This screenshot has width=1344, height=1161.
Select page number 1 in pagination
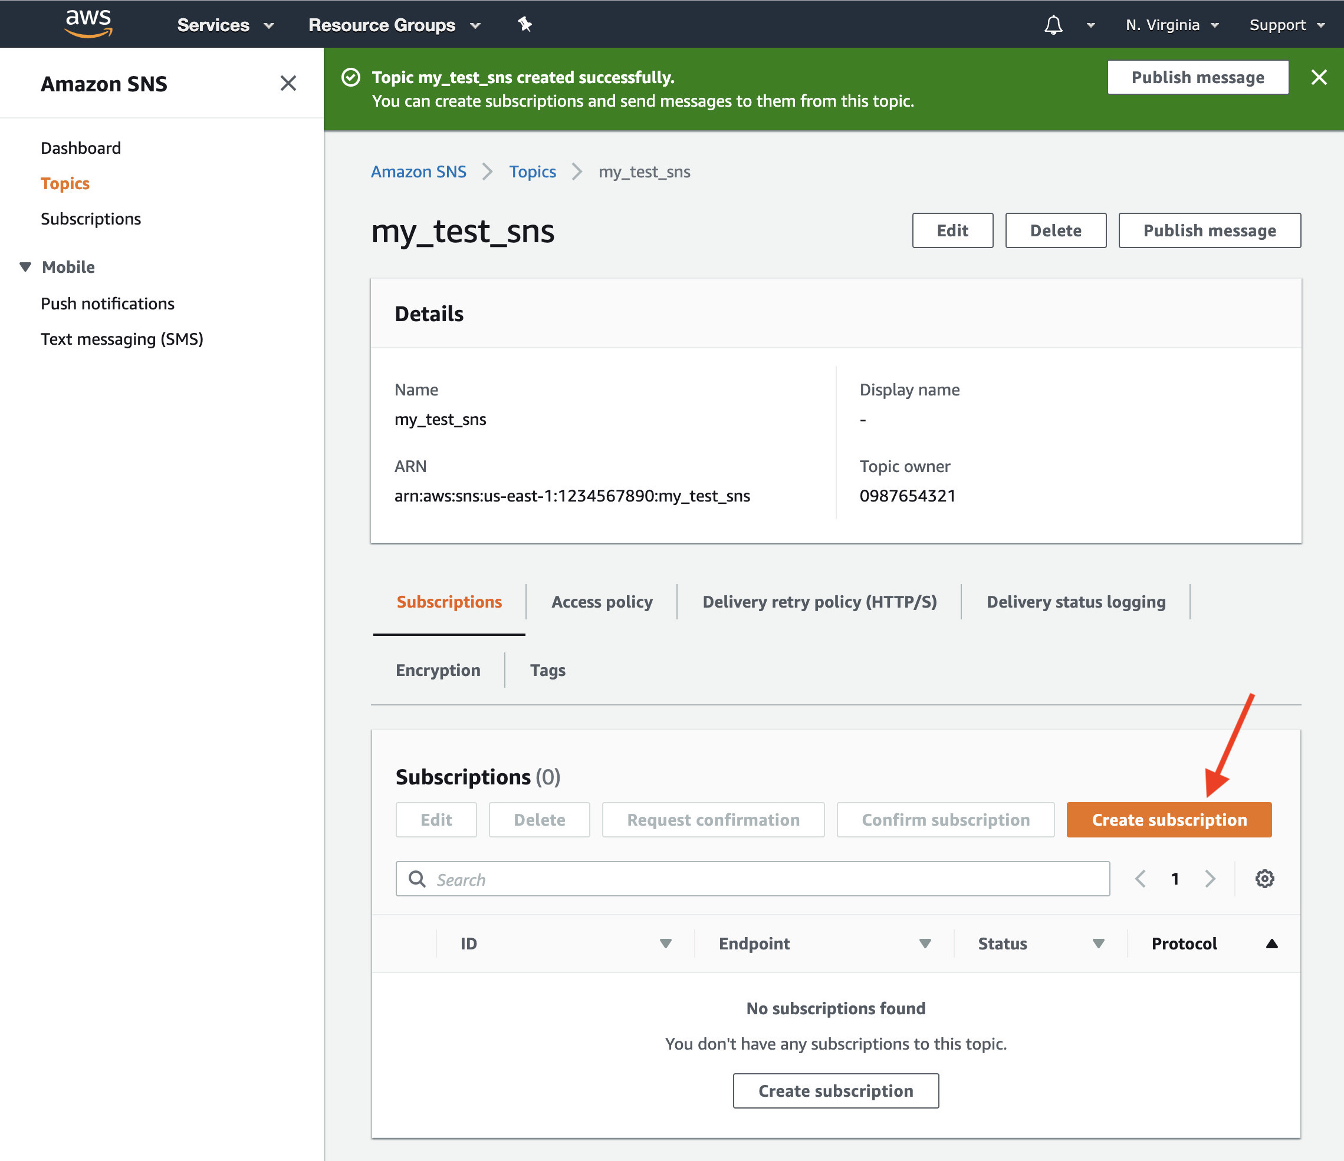(x=1175, y=878)
